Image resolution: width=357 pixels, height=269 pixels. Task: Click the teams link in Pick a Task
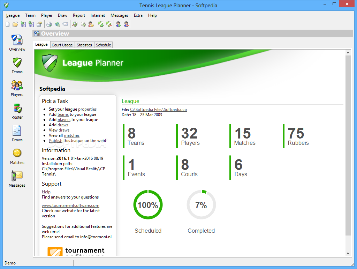point(63,114)
